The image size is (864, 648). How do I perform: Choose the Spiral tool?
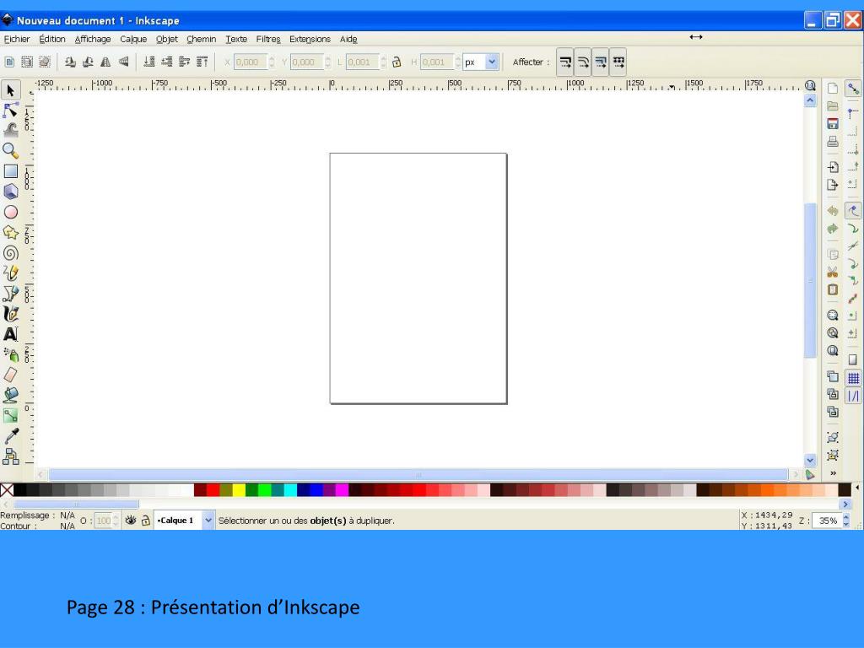11,252
